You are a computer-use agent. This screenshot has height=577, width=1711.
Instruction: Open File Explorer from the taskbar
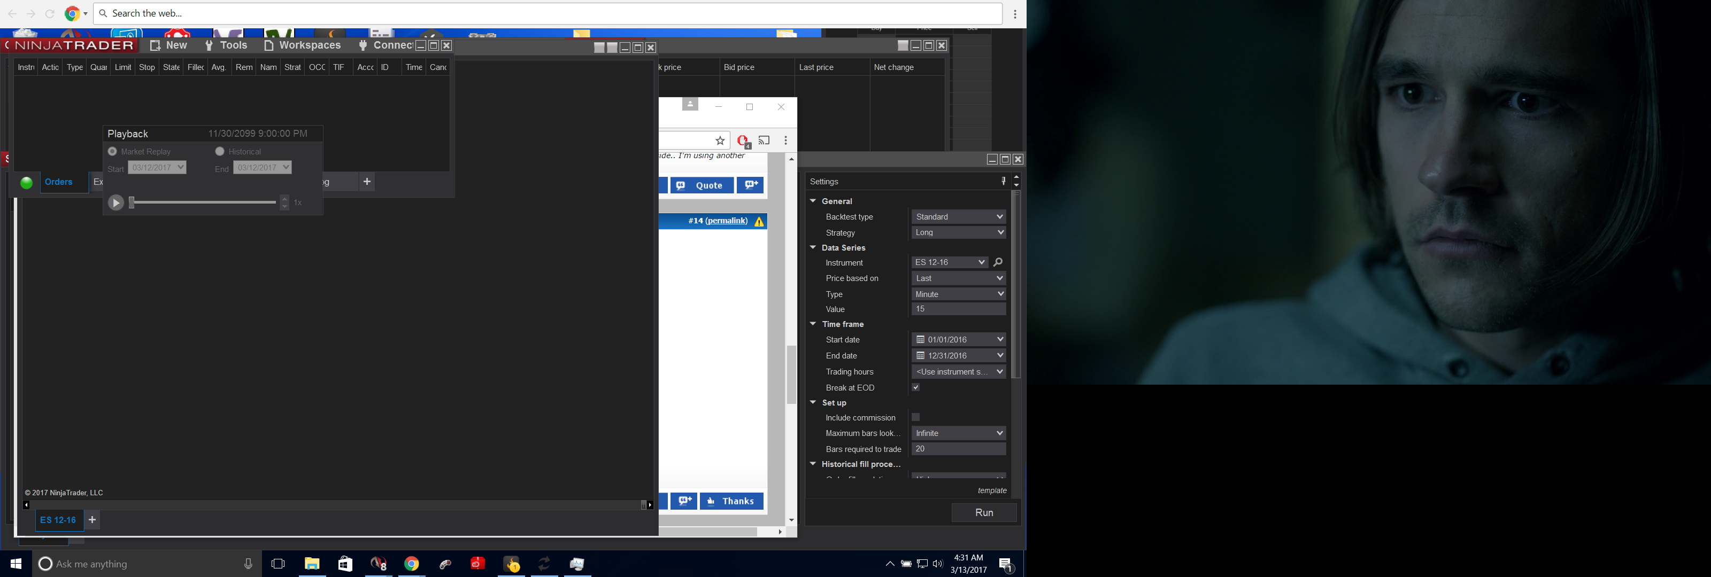click(x=312, y=564)
